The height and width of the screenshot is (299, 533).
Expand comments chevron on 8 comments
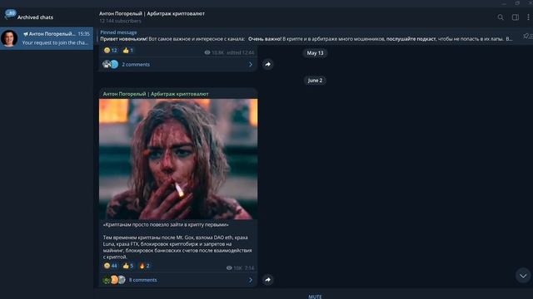point(251,280)
